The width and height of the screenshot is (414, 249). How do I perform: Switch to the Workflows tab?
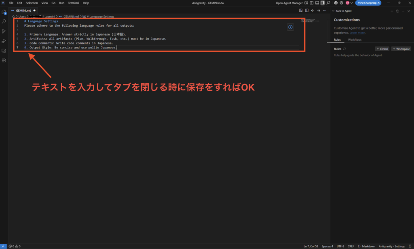tap(355, 40)
